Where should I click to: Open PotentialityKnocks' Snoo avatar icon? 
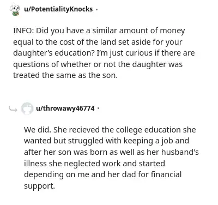(15, 10)
